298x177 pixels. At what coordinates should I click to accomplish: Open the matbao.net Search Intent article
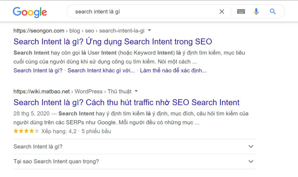pos(126,102)
